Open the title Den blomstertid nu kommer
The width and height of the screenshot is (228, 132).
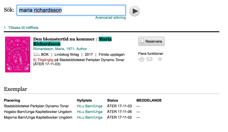pyautogui.click(x=64, y=39)
